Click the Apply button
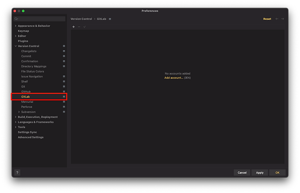The image size is (300, 193). [260, 173]
